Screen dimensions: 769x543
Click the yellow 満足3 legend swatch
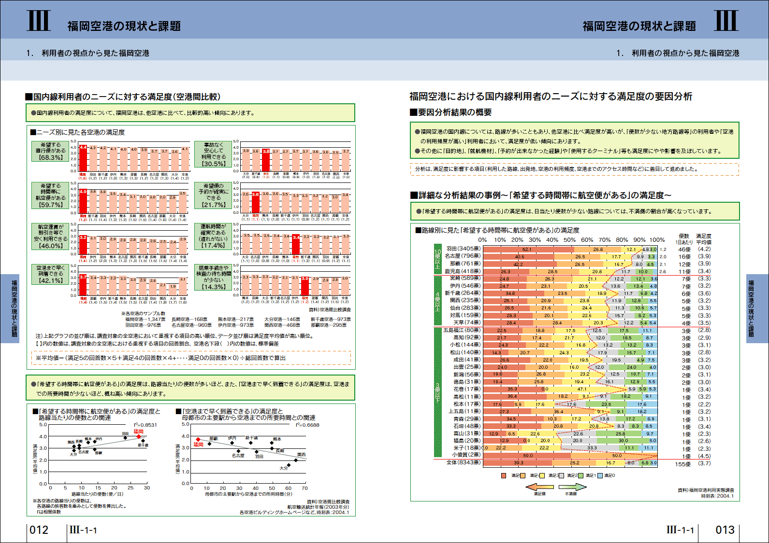click(542, 475)
